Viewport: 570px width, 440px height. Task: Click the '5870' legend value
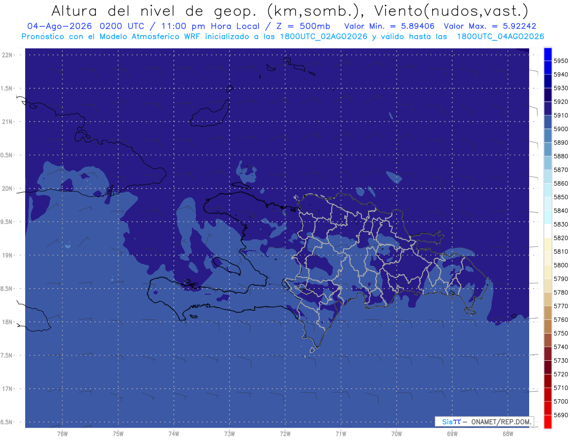point(561,170)
